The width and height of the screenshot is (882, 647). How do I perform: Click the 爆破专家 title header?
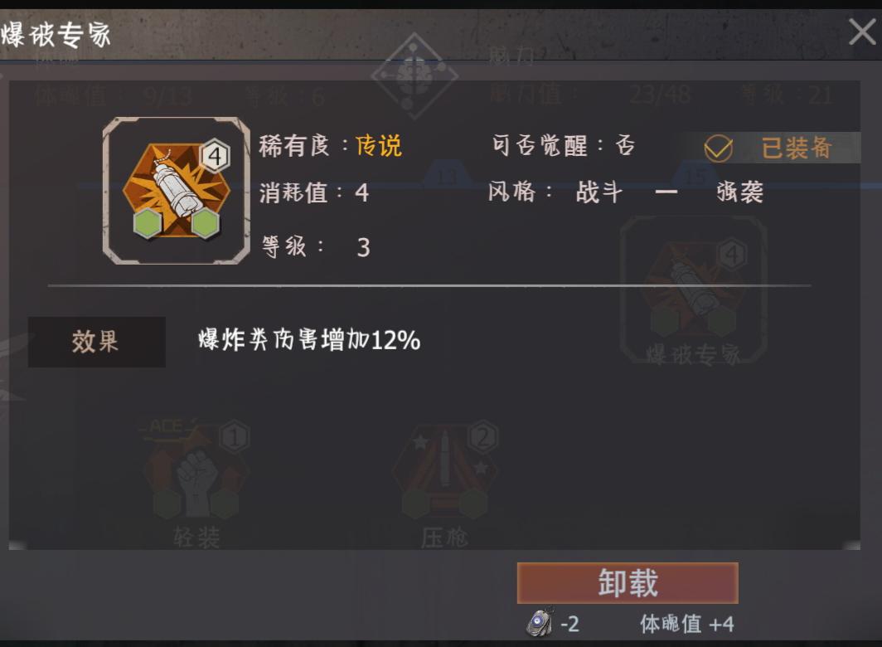point(56,35)
